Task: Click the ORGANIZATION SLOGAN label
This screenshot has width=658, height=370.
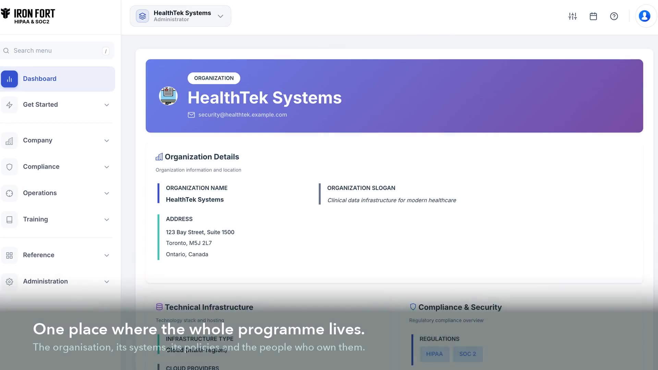Action: (361, 188)
